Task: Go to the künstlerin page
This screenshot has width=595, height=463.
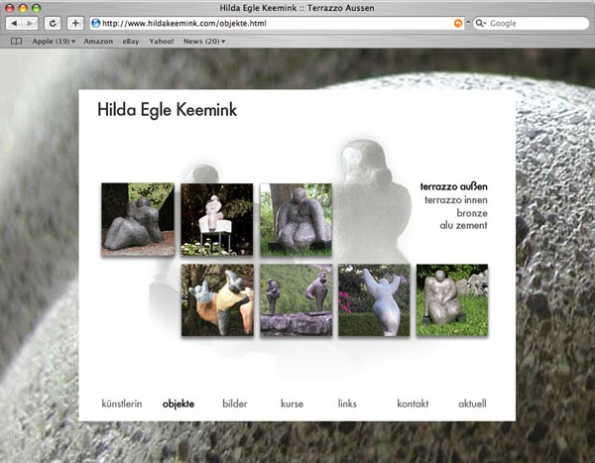Action: point(122,405)
